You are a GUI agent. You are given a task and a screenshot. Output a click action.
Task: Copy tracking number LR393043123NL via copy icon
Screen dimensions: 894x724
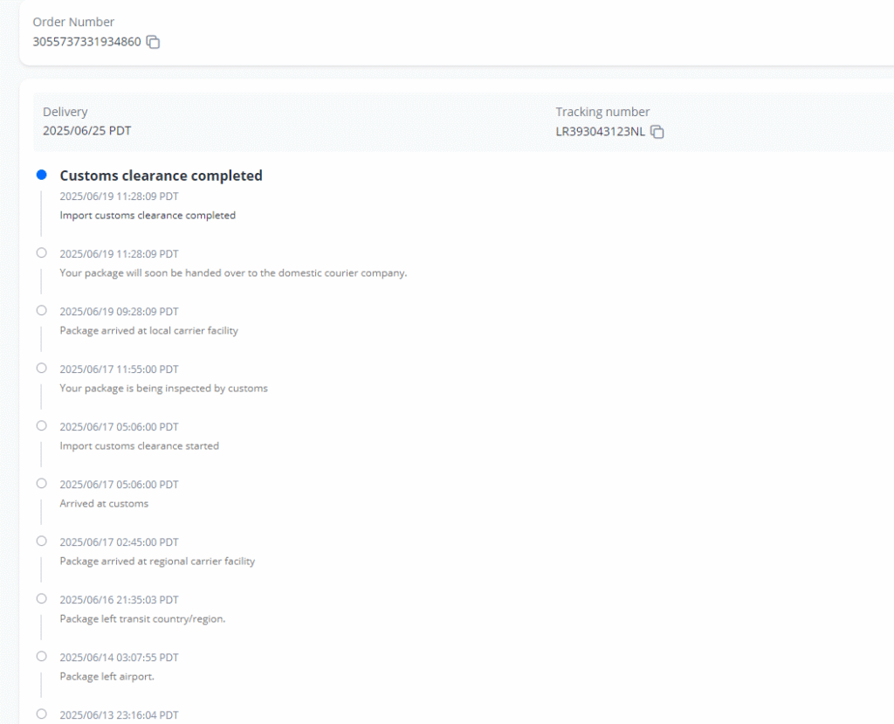click(x=657, y=132)
